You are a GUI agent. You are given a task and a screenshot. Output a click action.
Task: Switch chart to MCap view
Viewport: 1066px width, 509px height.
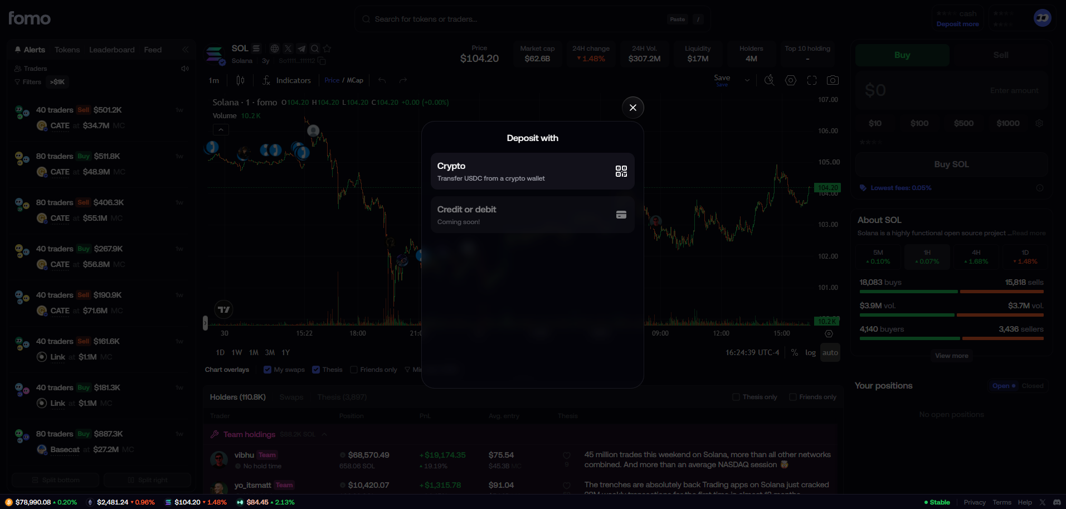355,80
